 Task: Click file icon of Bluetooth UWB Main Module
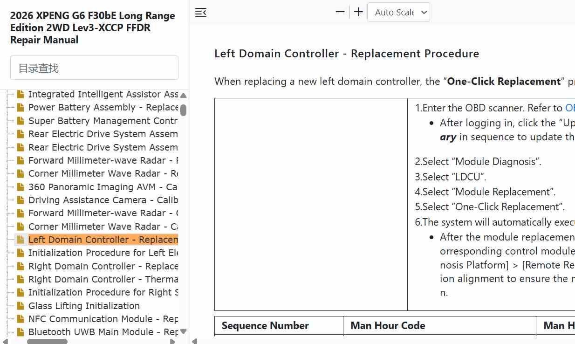[20, 332]
